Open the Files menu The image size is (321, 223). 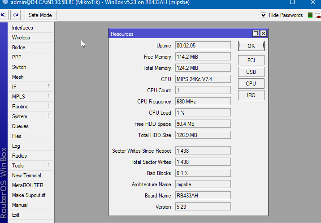tap(30, 136)
